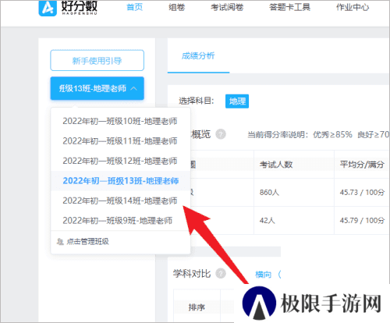Image resolution: width=390 pixels, height=323 pixels.
Task: Open the help icon beside 学科对比
Action: pyautogui.click(x=221, y=273)
